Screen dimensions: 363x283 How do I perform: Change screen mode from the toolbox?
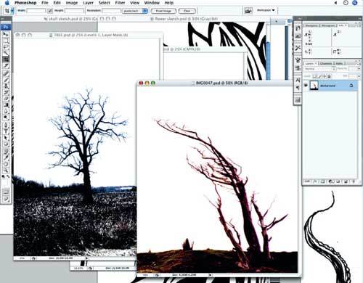point(6,199)
